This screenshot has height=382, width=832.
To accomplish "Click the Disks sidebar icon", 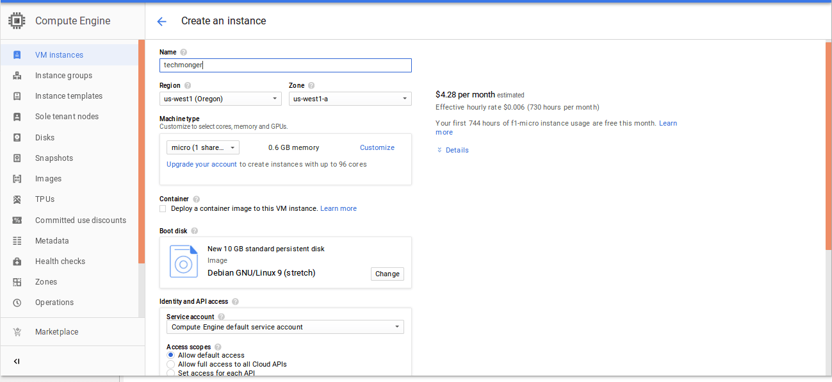I will tap(17, 138).
